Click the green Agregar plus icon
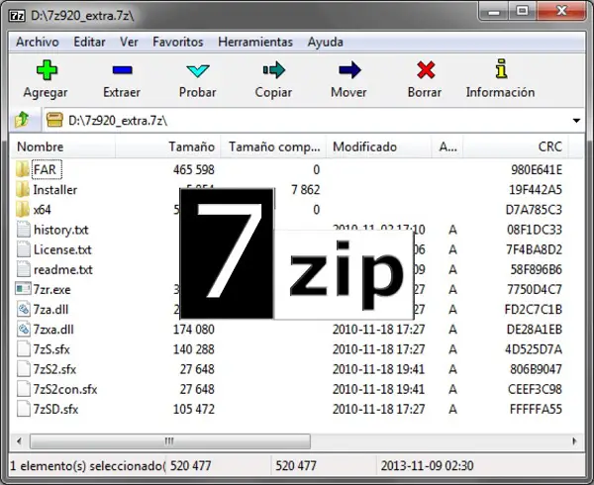Viewport: 594px width, 485px height. coord(47,70)
